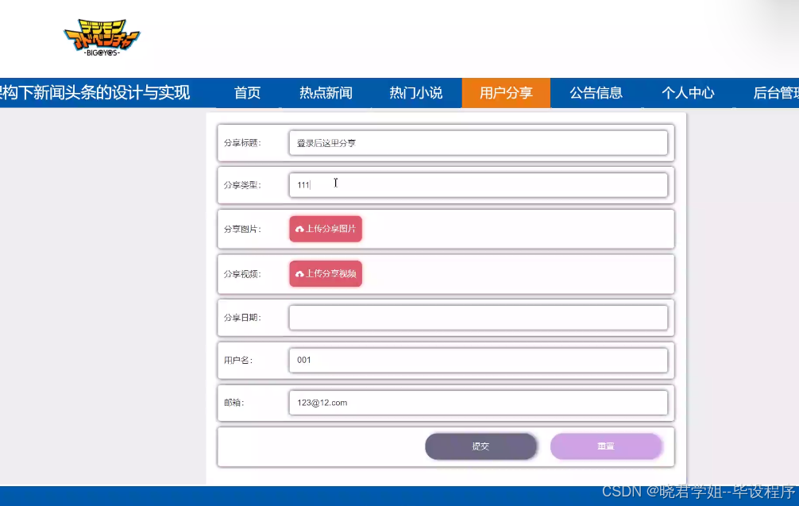The image size is (799, 506).
Task: Open the 热门小说 section
Action: pos(416,92)
